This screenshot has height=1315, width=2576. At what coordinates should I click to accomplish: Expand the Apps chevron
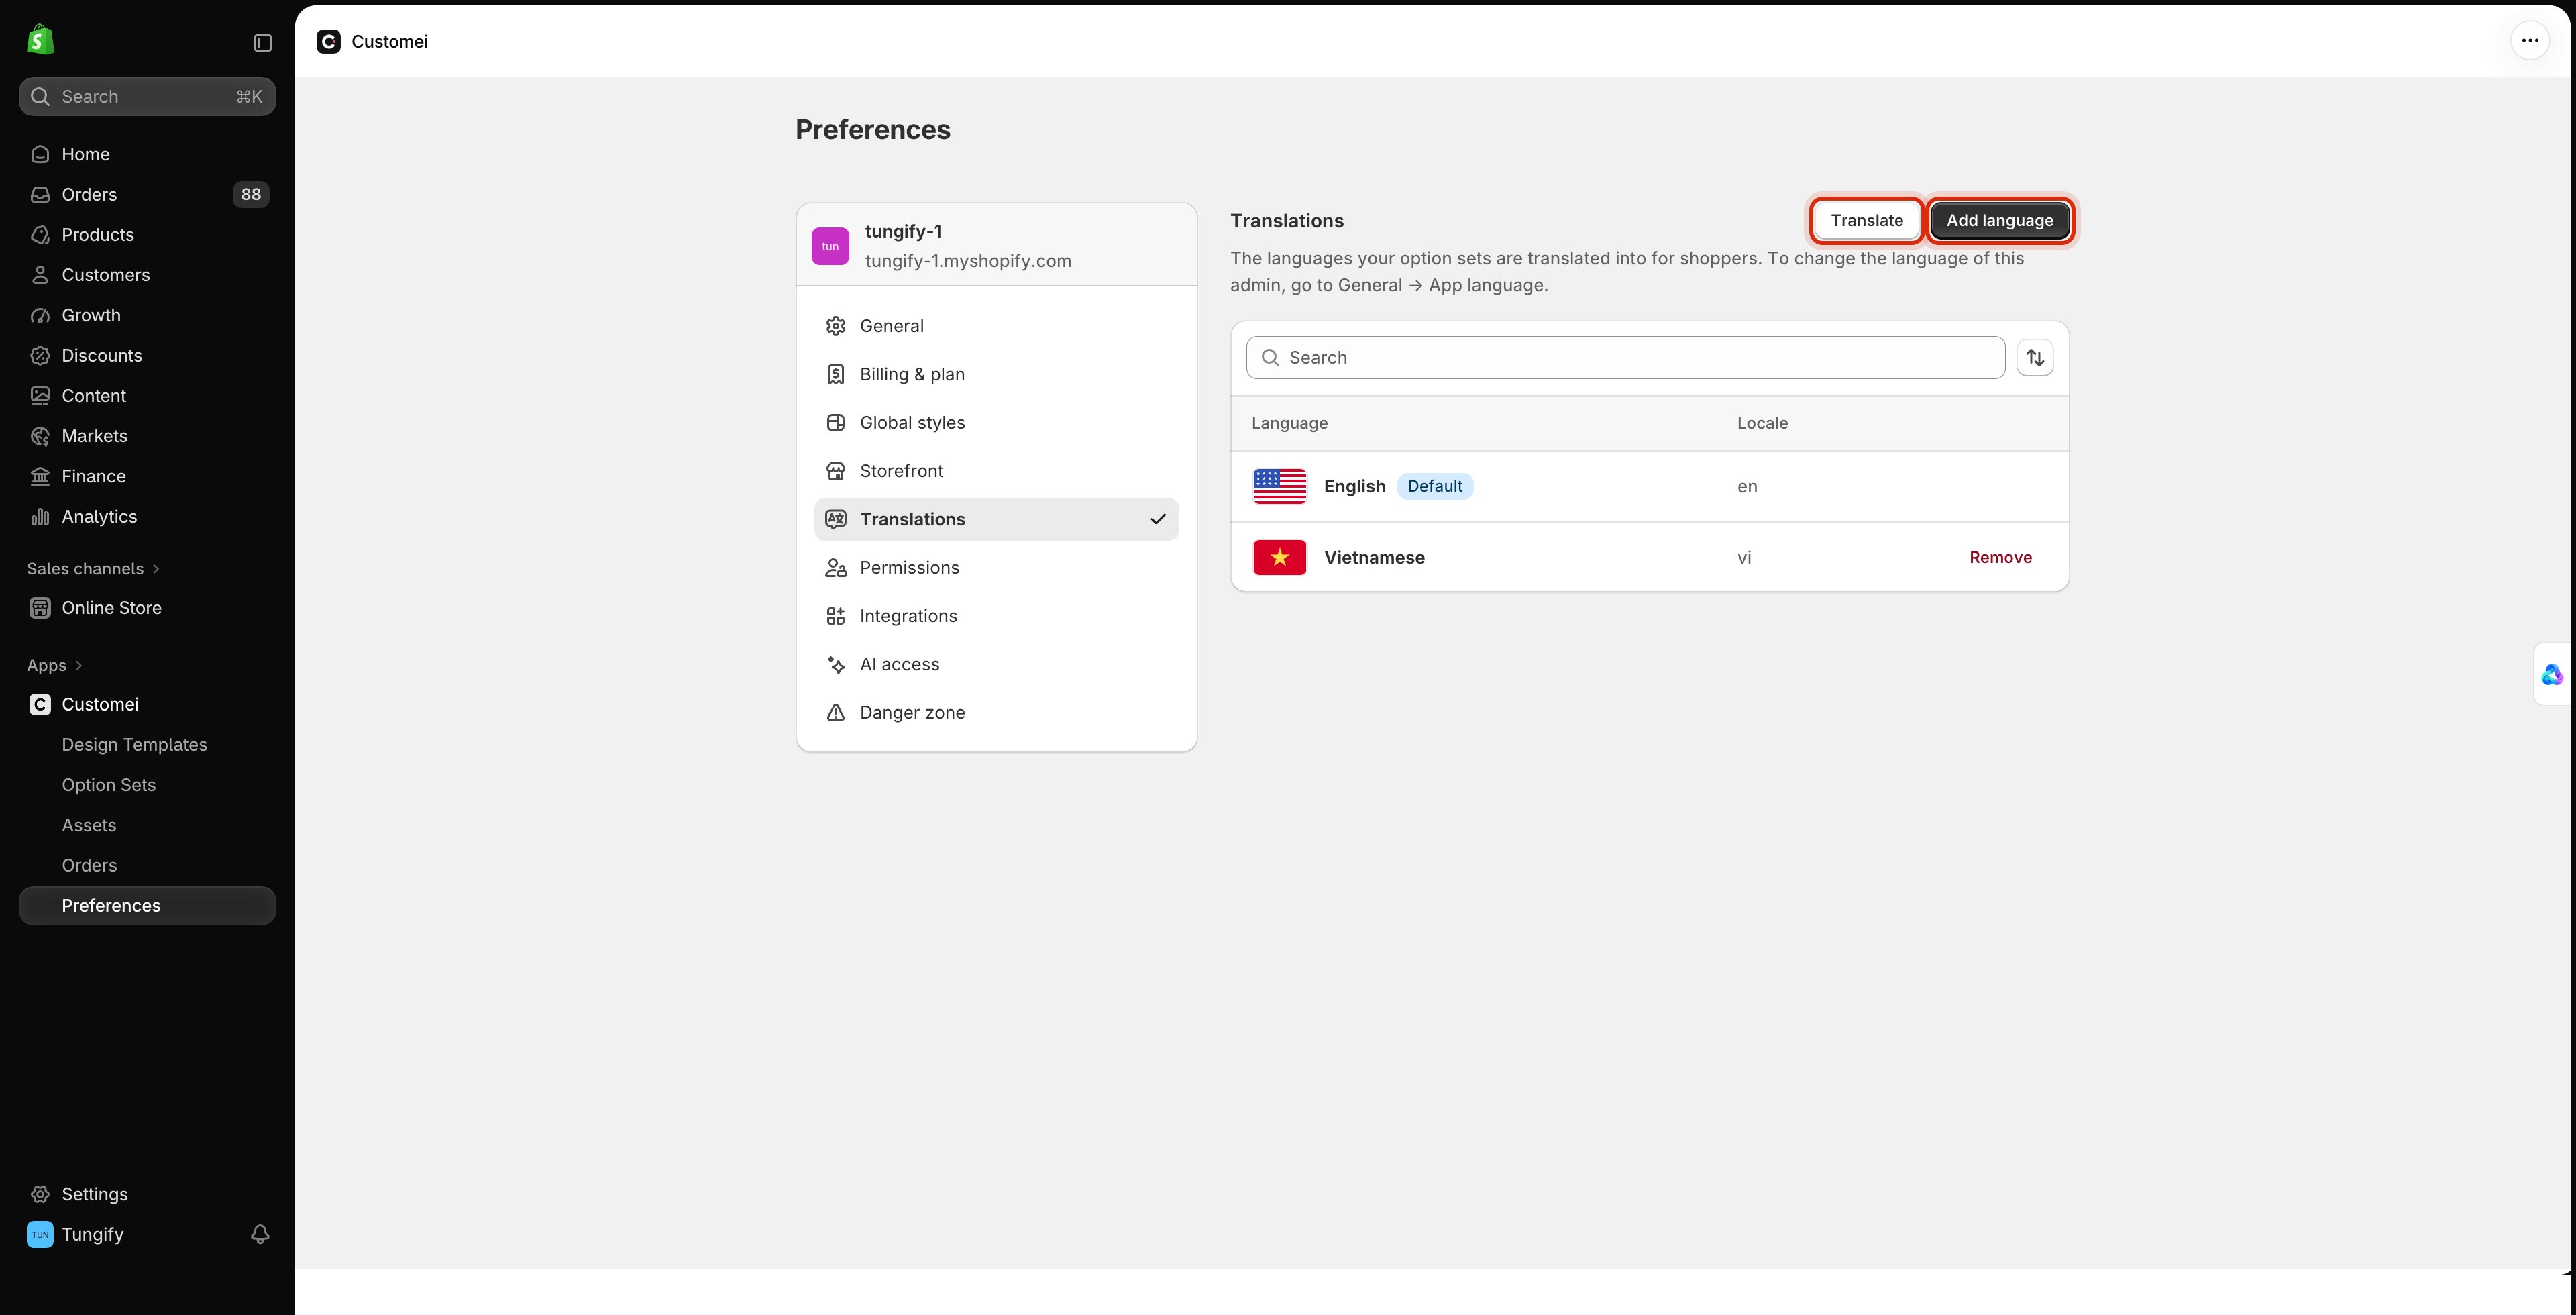point(79,666)
